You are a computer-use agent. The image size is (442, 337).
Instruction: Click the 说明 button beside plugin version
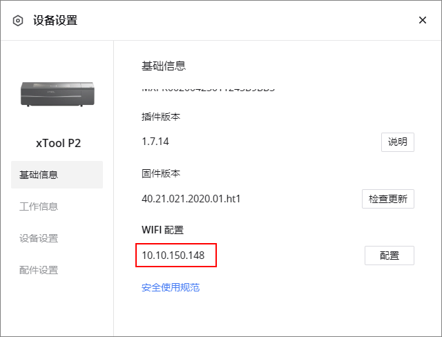(x=398, y=142)
